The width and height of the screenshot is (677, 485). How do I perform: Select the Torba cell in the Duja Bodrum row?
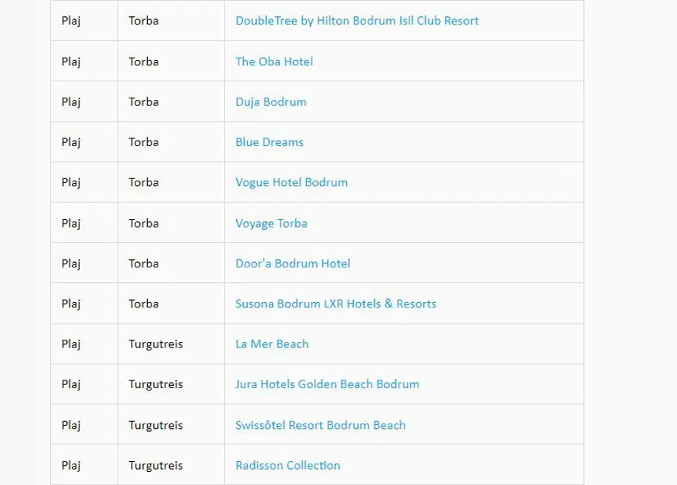tap(143, 101)
